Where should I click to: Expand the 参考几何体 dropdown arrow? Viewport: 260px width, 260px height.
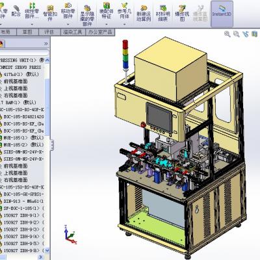[x=125, y=24]
